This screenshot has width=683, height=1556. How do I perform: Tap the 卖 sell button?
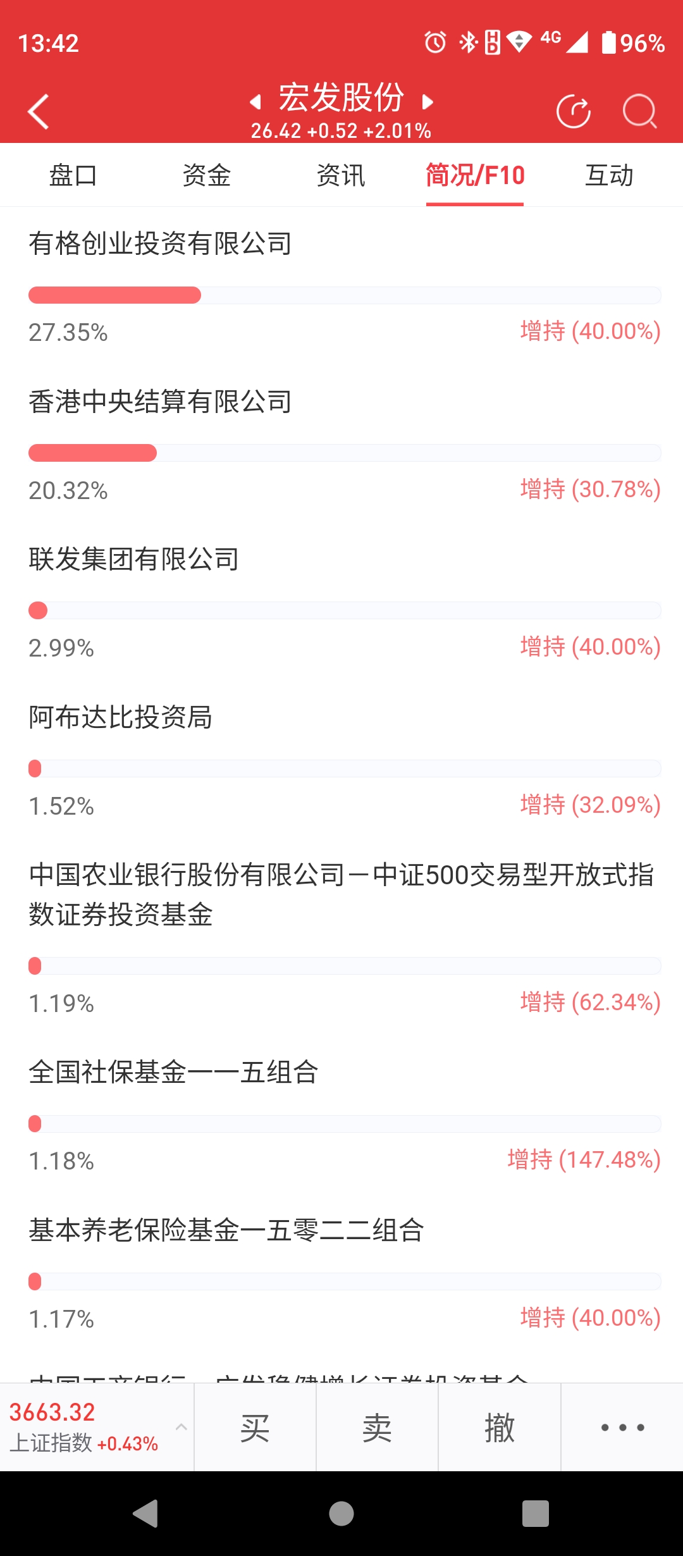pyautogui.click(x=377, y=1427)
